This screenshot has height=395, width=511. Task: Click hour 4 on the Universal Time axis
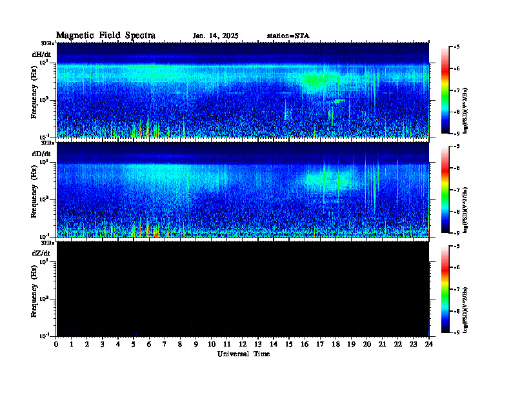point(118,344)
